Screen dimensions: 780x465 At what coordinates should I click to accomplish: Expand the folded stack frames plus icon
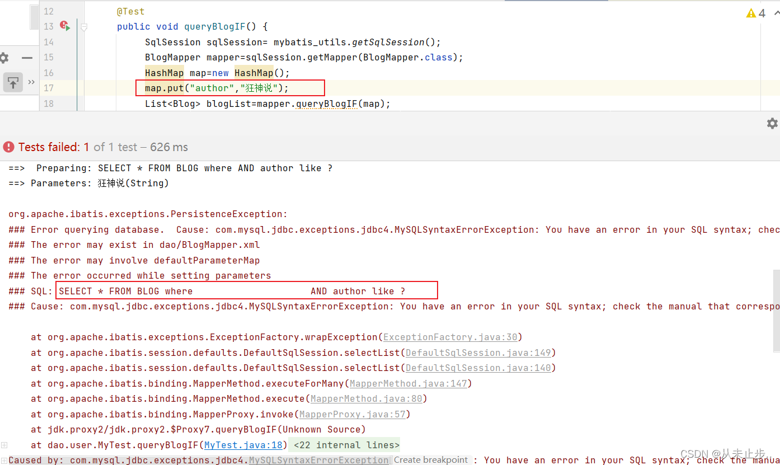click(4, 445)
